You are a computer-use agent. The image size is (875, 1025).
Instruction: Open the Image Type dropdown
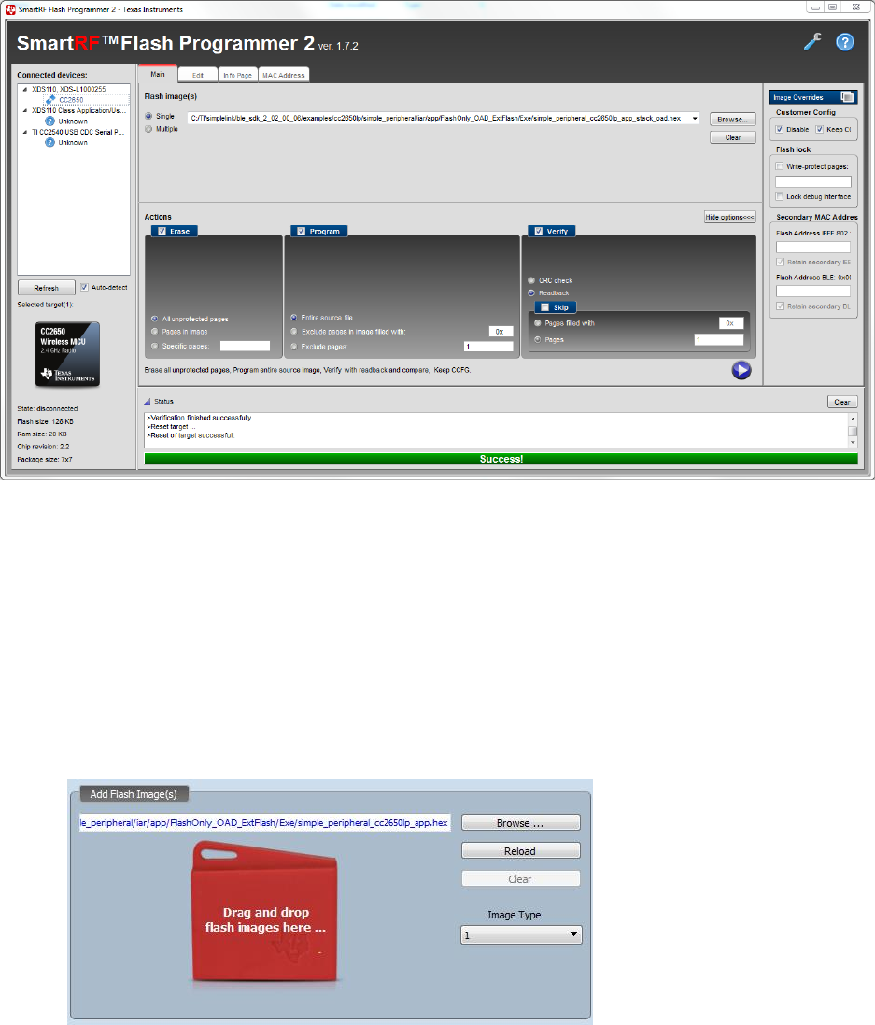[x=521, y=934]
